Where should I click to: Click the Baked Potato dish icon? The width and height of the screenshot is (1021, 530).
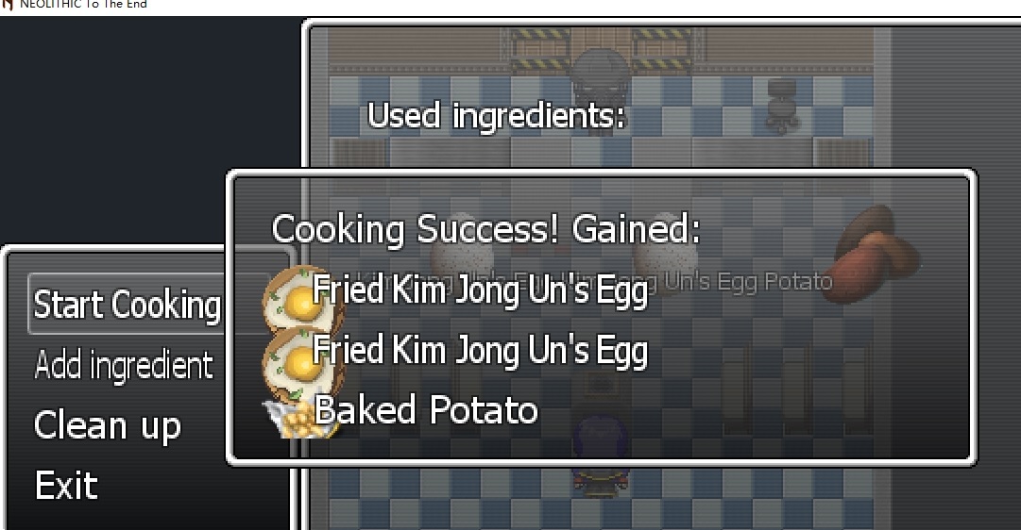point(298,418)
